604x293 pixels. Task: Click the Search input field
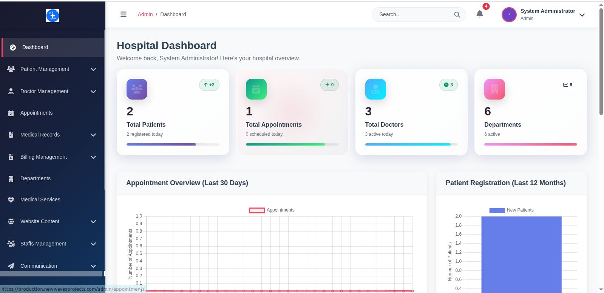point(414,14)
